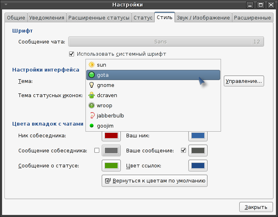Image resolution: width=278 pixels, height=217 pixels.
Task: Enable the "Сообщение собеседника" color checkbox
Action: coord(97,150)
